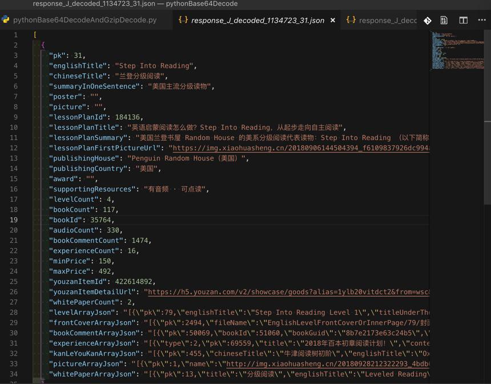This screenshot has width=491, height=384.
Task: Click line number 1 in gutter
Action: point(15,35)
